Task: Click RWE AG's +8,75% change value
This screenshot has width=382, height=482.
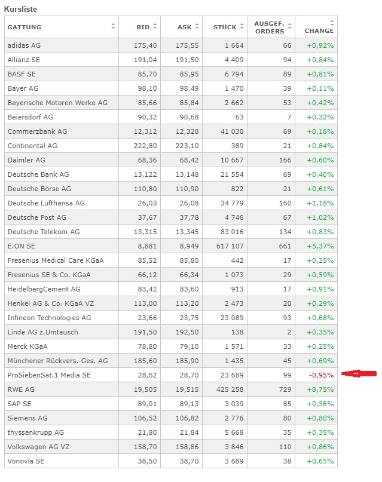Action: click(x=320, y=389)
